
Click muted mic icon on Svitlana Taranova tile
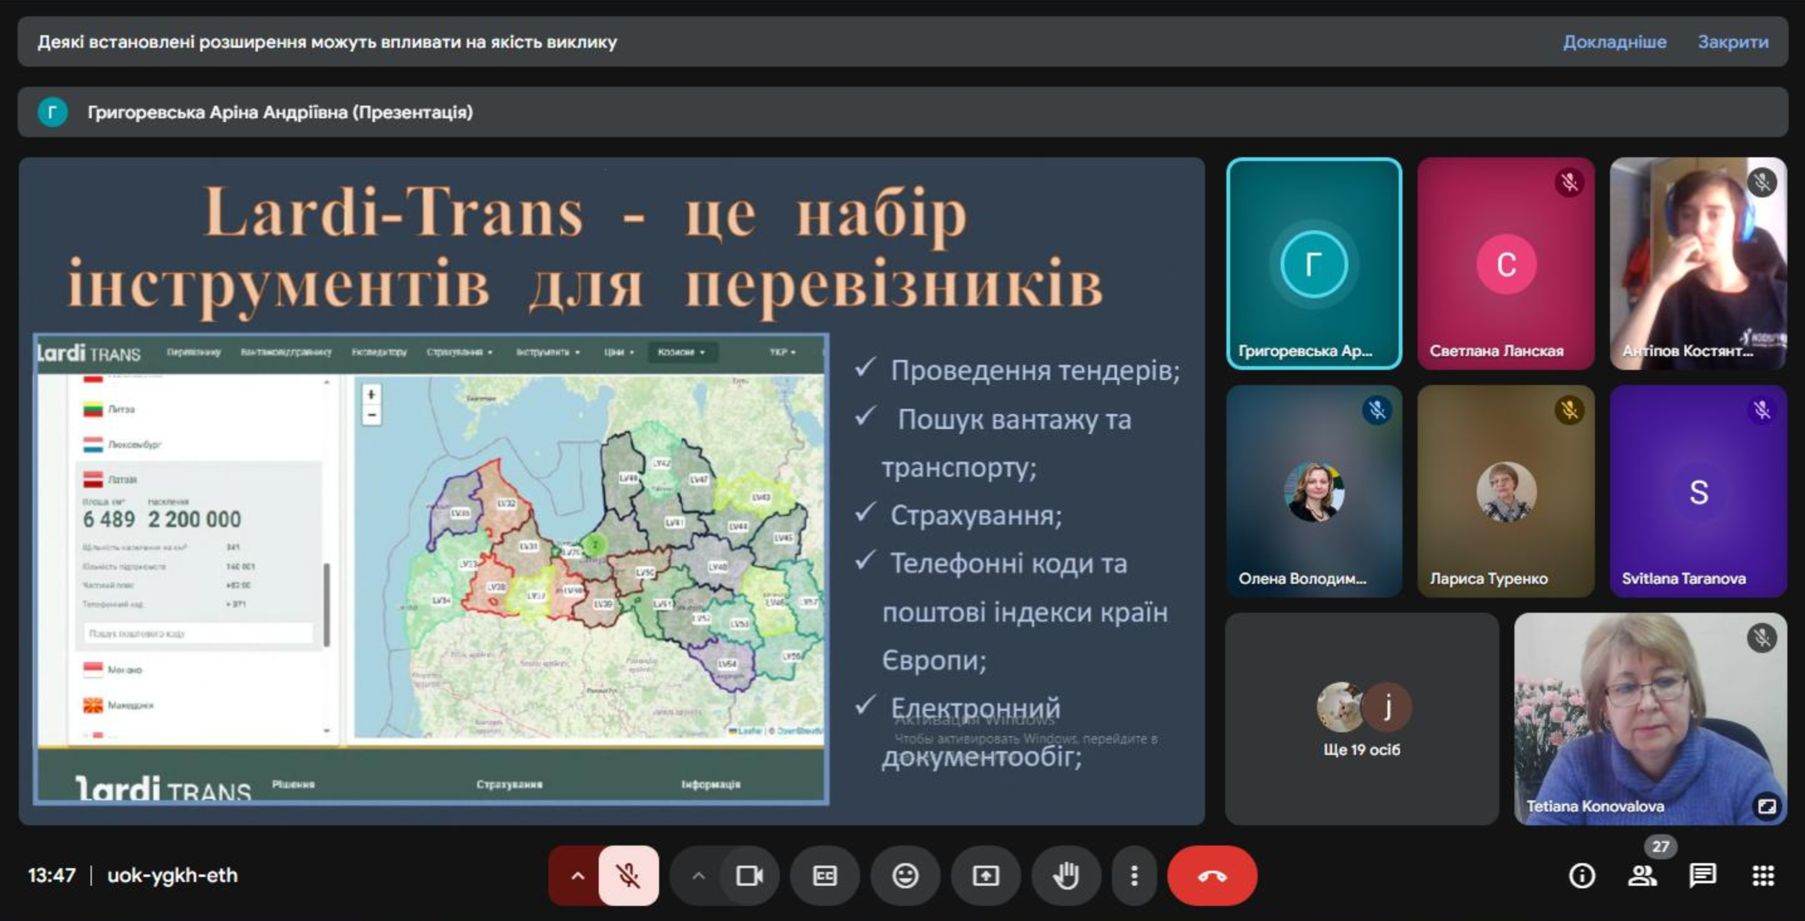[1762, 410]
